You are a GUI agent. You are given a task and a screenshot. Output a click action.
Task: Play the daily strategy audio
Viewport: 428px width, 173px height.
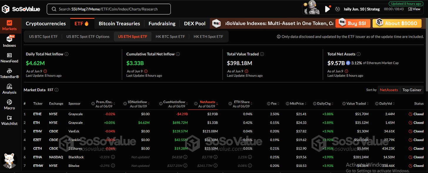(x=327, y=9)
